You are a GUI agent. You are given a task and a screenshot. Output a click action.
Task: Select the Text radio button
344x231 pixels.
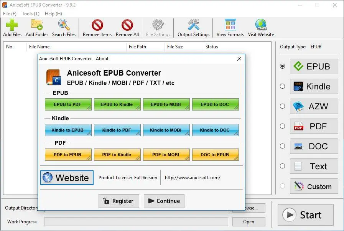tap(282, 166)
